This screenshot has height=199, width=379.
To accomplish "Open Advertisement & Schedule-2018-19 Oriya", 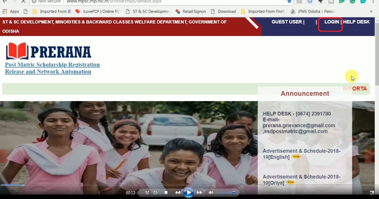I will point(302,180).
